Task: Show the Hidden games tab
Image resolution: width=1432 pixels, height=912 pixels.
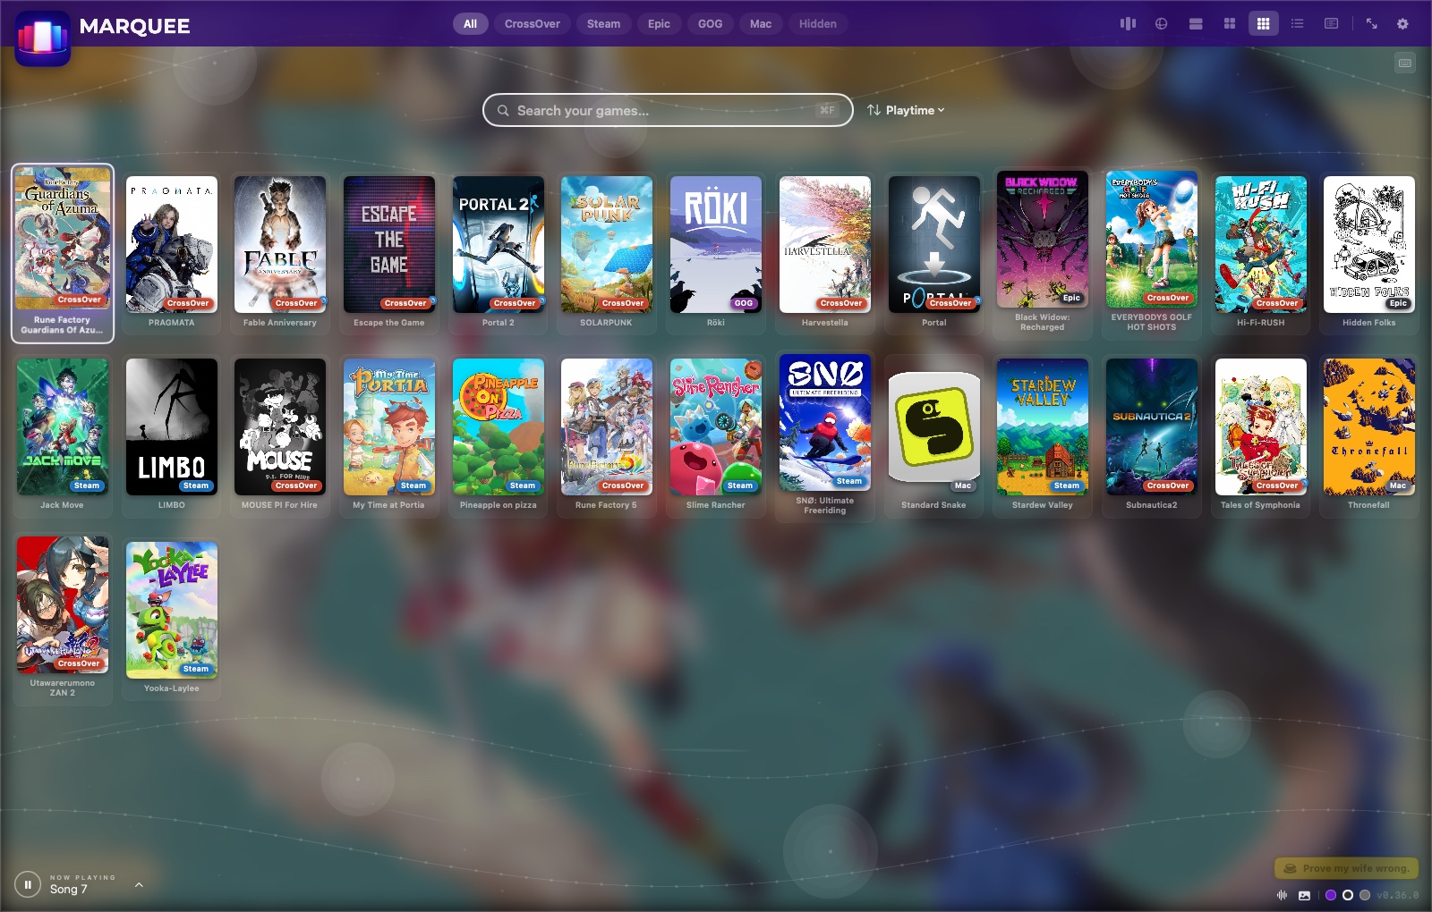Action: click(818, 24)
